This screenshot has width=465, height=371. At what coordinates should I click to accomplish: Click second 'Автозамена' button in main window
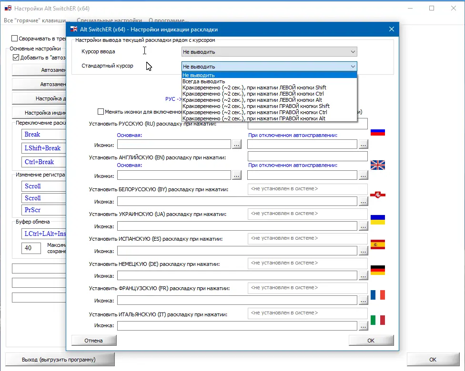(x=39, y=84)
